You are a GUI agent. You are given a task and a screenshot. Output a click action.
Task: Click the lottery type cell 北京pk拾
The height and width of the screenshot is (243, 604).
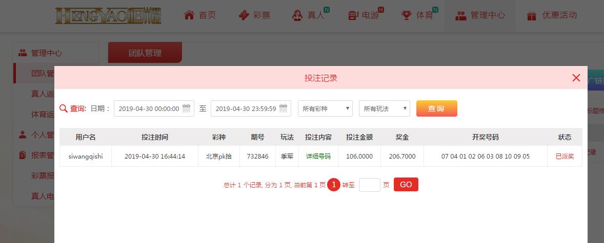coord(219,157)
